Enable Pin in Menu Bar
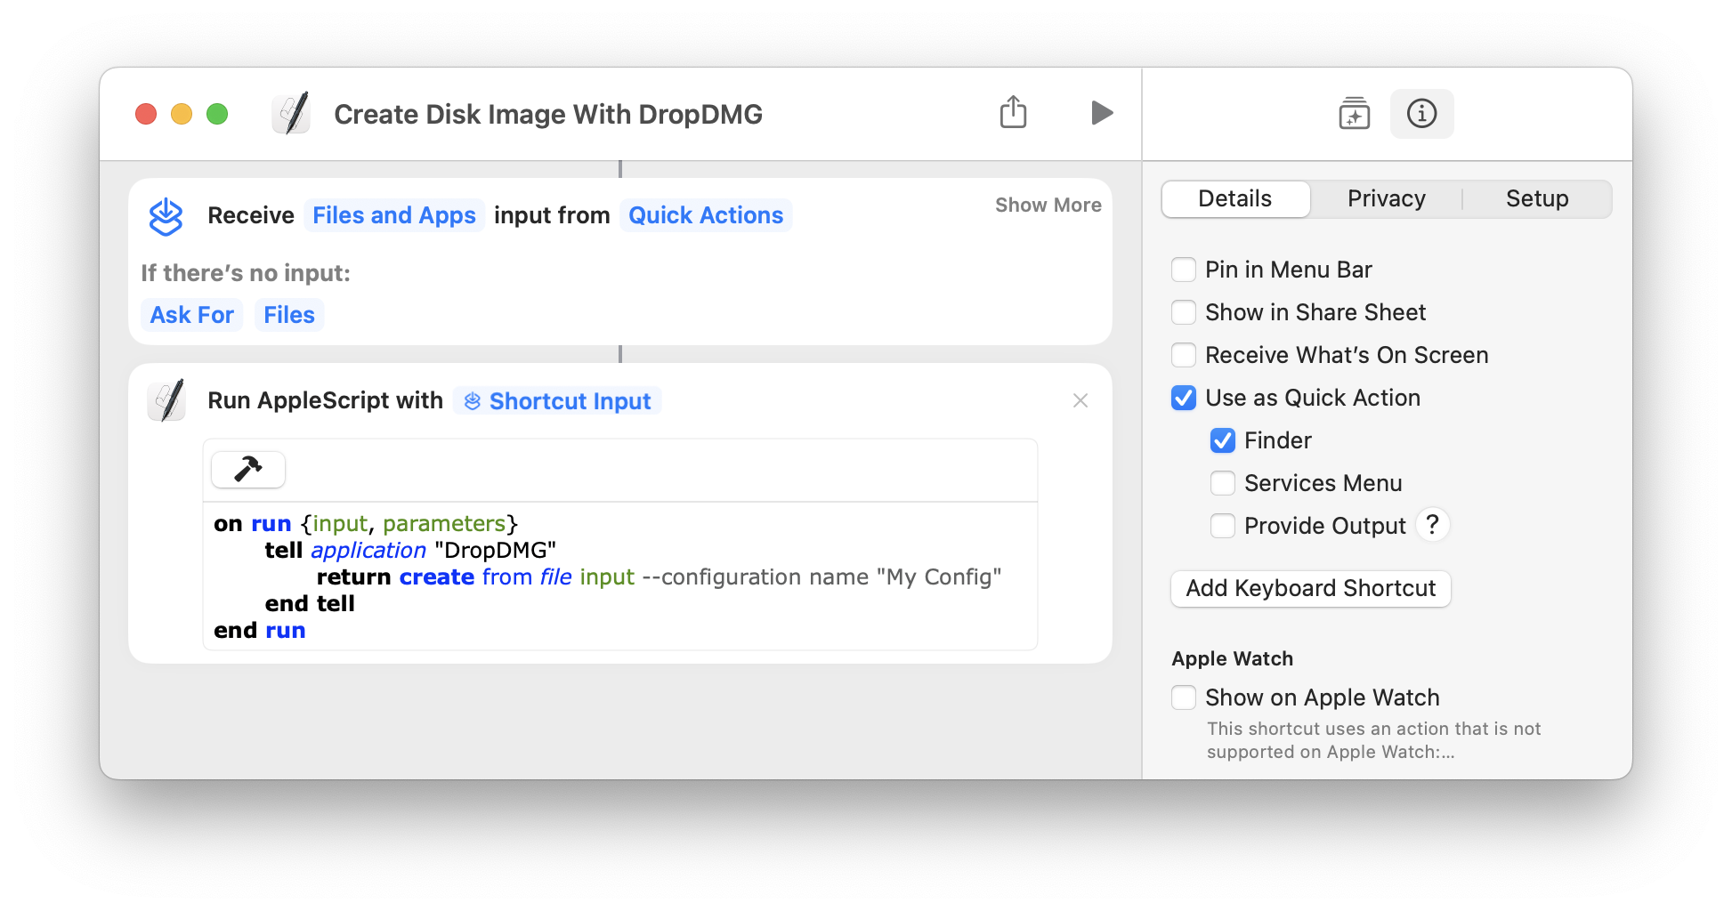The height and width of the screenshot is (911, 1732). coord(1184,269)
